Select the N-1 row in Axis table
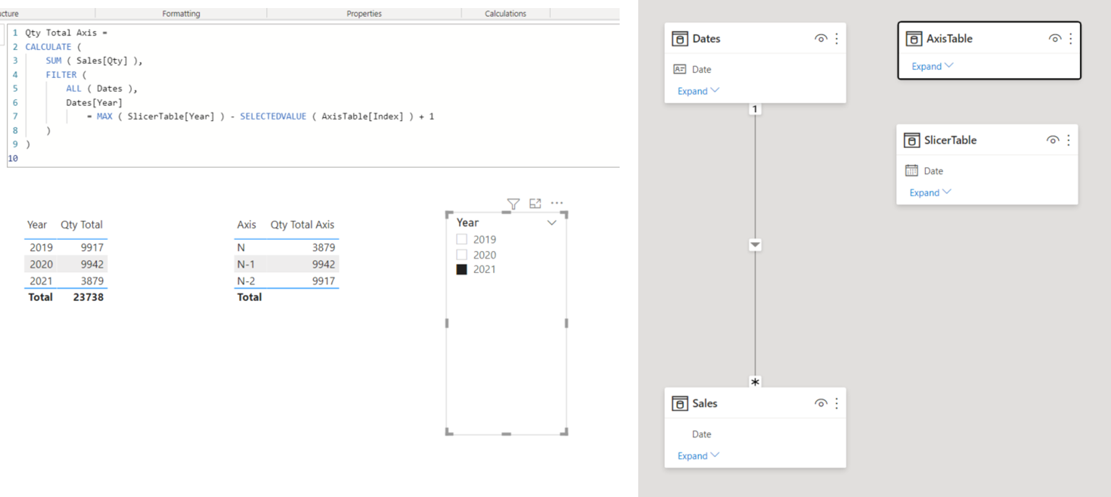1111x497 pixels. [286, 264]
